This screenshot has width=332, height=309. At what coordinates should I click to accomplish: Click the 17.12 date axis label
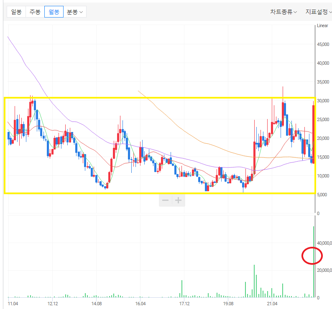pyautogui.click(x=184, y=304)
